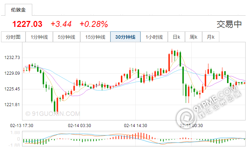Show the 1小时线 chart
The height and width of the screenshot is (148, 247).
click(x=154, y=37)
